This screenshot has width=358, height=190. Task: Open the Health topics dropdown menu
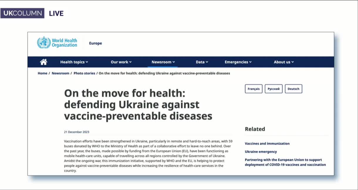click(74, 62)
